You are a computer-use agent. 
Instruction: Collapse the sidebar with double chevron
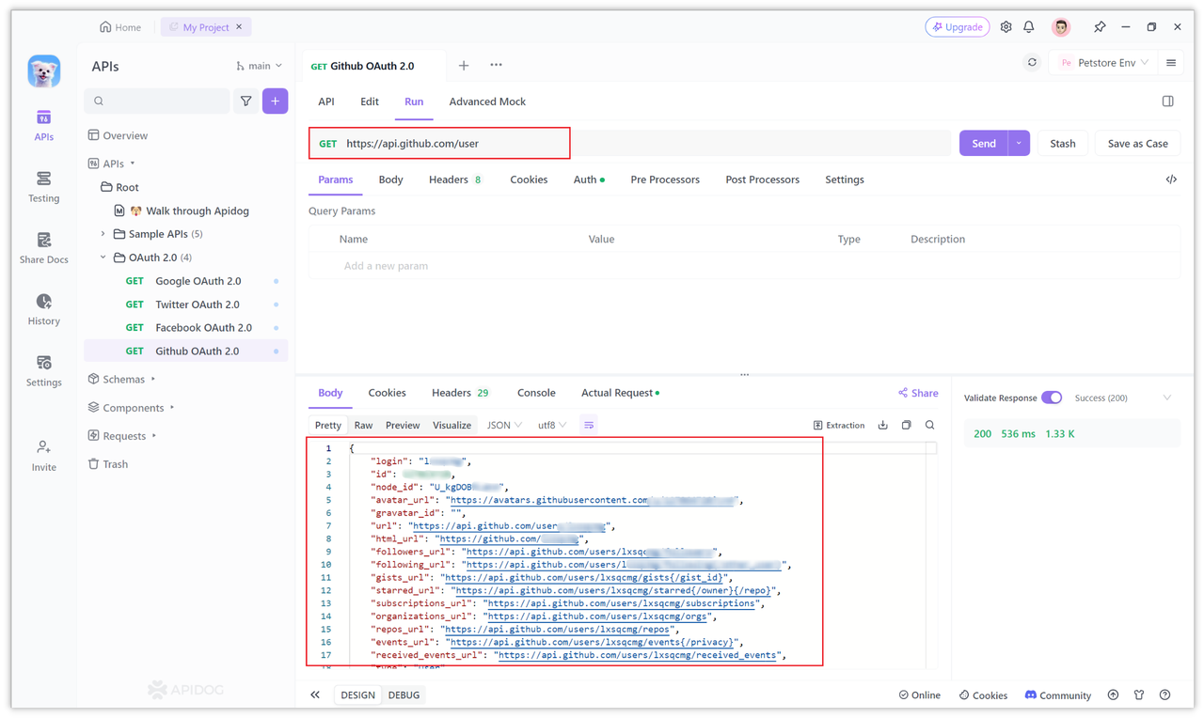tap(315, 695)
